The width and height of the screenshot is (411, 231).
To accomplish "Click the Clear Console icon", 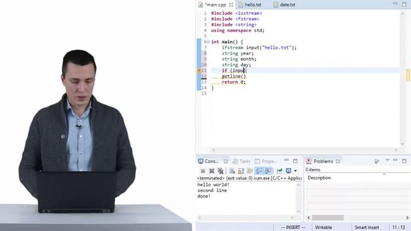I will point(232,171).
